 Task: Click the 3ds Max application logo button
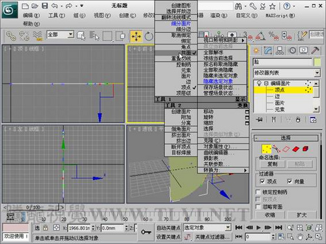tap(10, 10)
